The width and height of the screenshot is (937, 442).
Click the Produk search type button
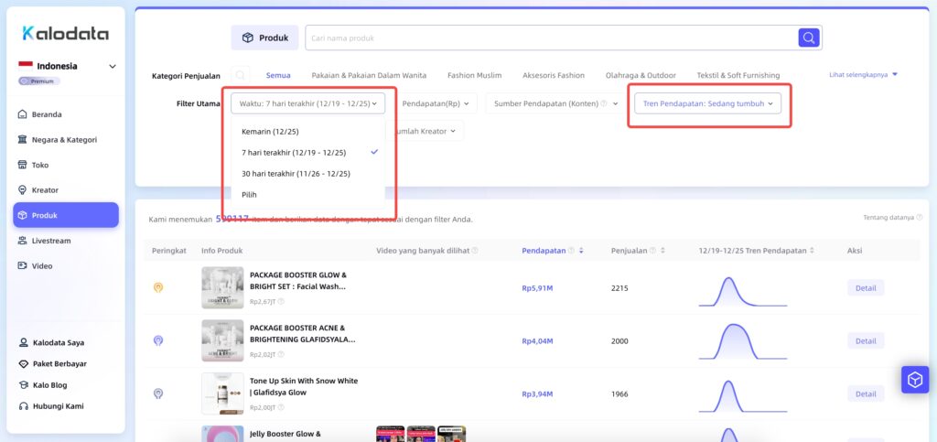pos(264,38)
